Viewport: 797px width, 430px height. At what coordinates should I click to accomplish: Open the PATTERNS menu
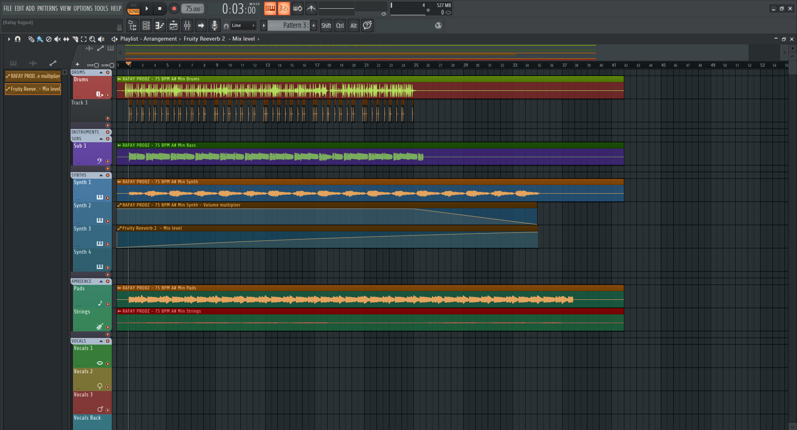pyautogui.click(x=47, y=8)
